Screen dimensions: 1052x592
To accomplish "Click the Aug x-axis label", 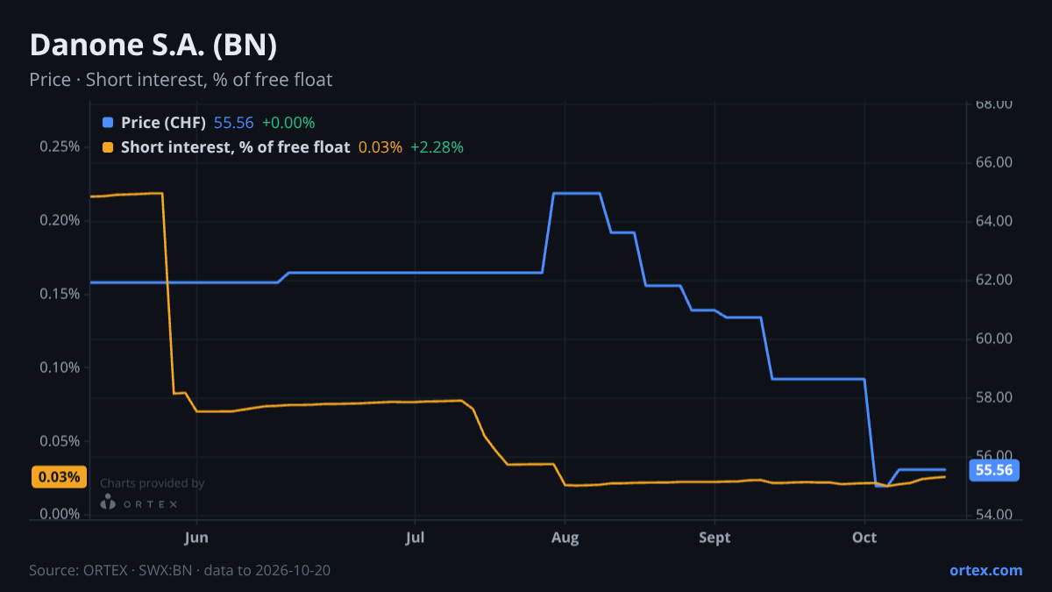I will pos(565,538).
